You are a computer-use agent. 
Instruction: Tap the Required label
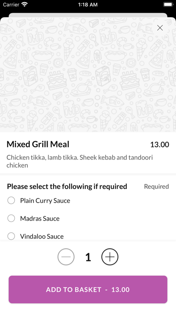pos(156,186)
